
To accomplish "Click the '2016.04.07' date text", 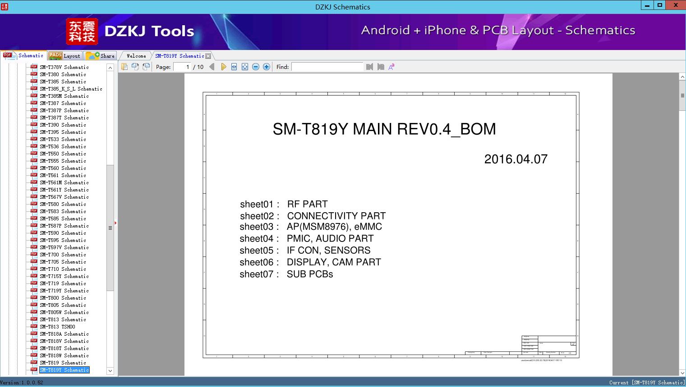I will tap(516, 159).
